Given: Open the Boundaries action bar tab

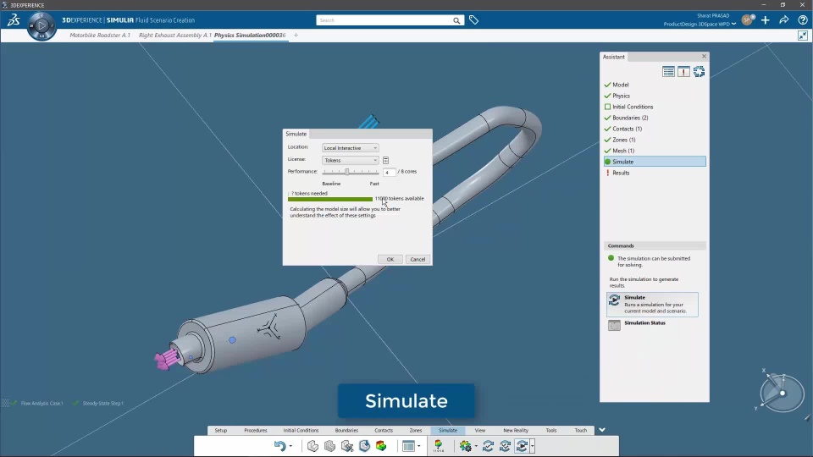Looking at the screenshot, I should (x=346, y=431).
